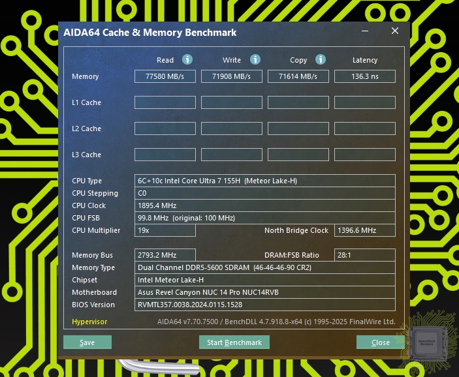Viewport: 459px width, 377px height.
Task: Click the Read column header
Action: pyautogui.click(x=165, y=60)
